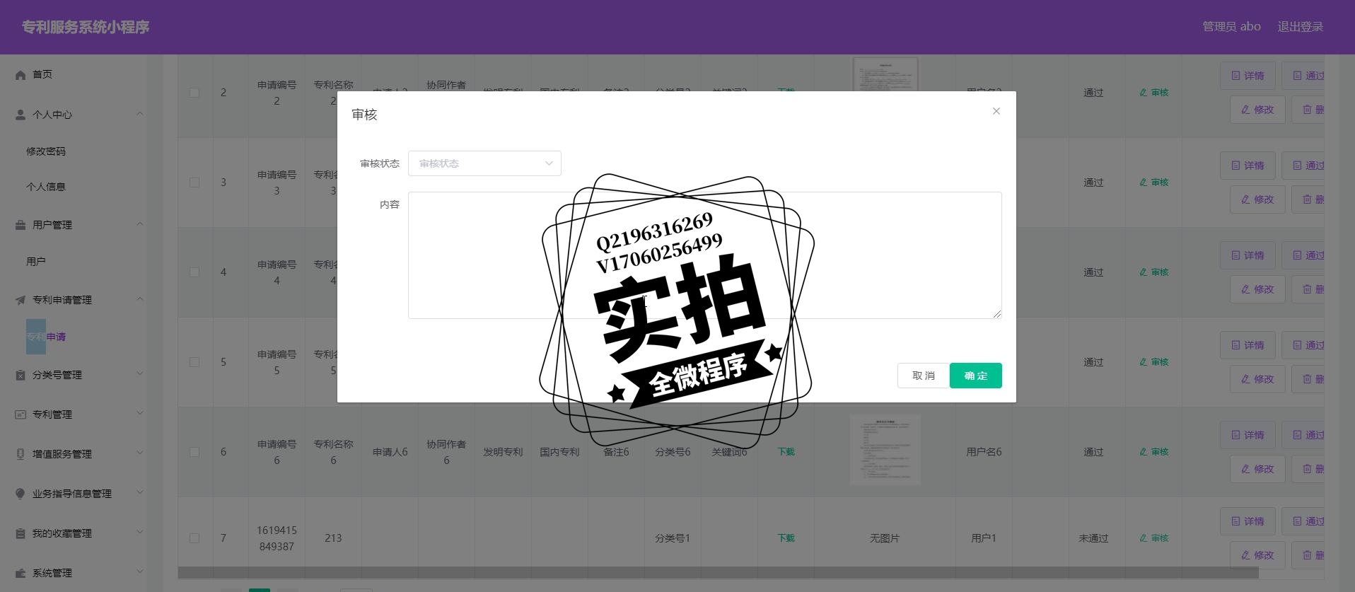This screenshot has height=592, width=1355.
Task: Expand the 专利管理 chevron
Action: click(139, 414)
